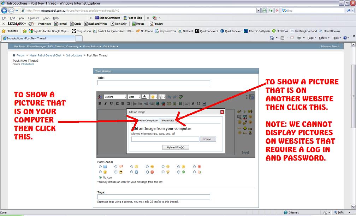Click the Align Left icon in editor
This screenshot has width=356, height=216.
117,103
